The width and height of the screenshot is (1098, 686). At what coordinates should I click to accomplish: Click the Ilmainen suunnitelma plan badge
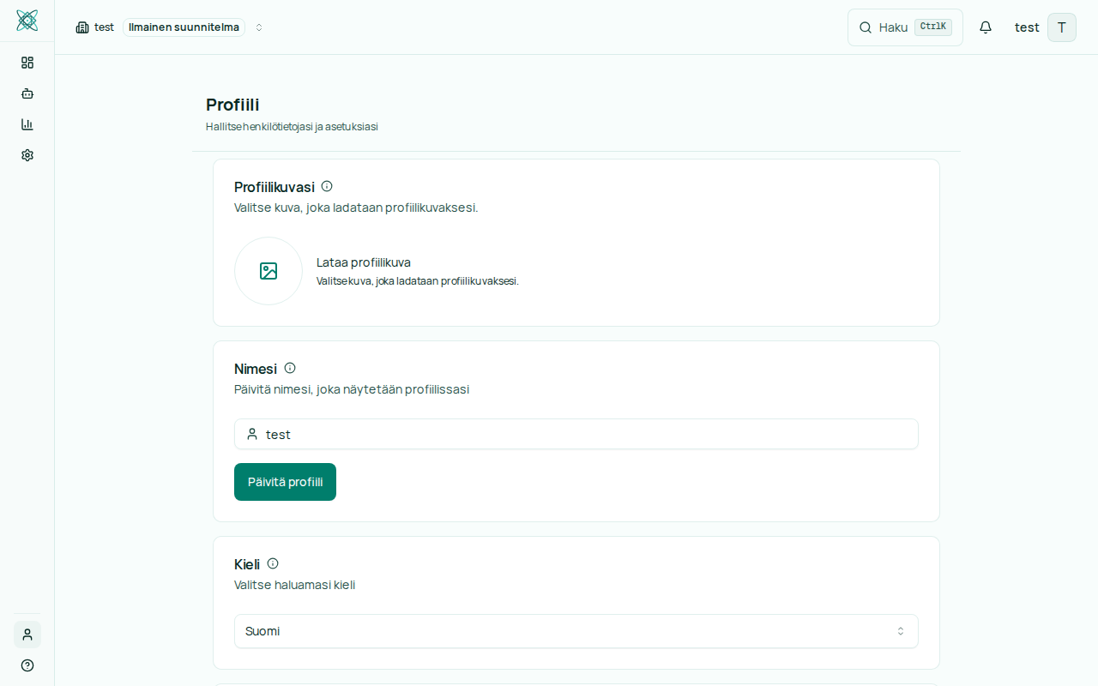(x=184, y=27)
